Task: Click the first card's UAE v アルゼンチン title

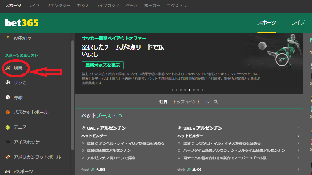Action: pos(106,128)
